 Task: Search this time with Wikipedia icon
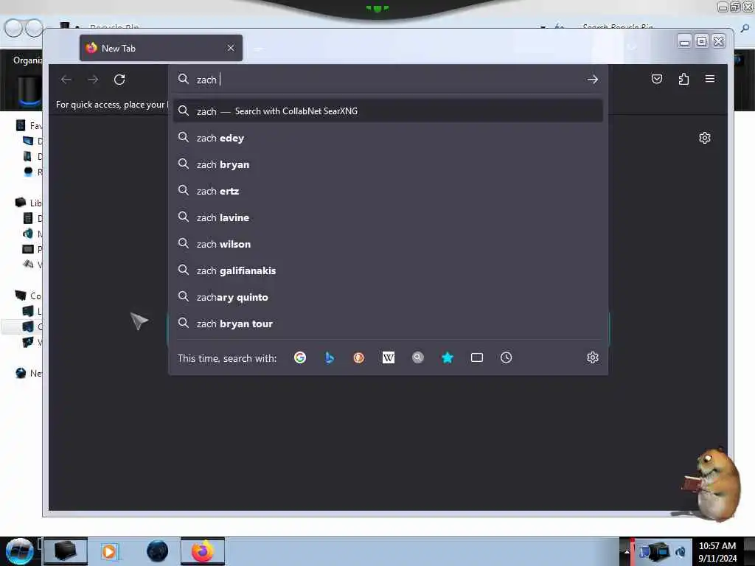click(x=388, y=357)
